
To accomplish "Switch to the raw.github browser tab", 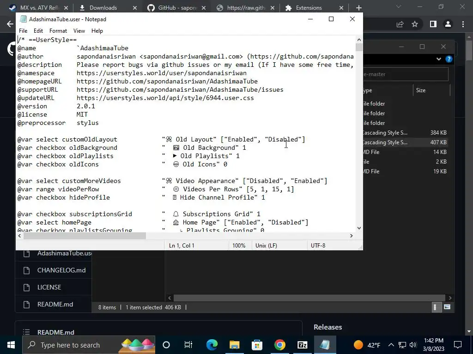I will (x=246, y=8).
